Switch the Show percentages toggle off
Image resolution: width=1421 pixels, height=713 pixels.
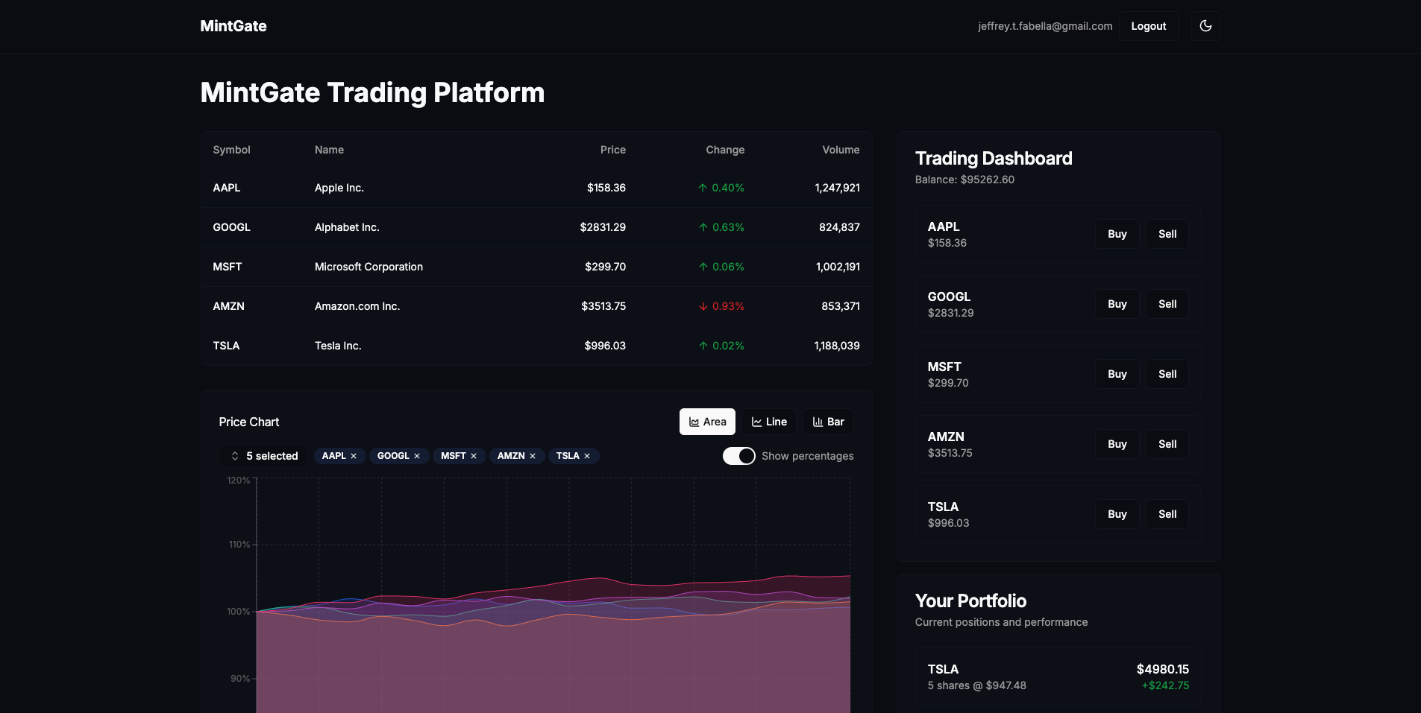coord(739,456)
